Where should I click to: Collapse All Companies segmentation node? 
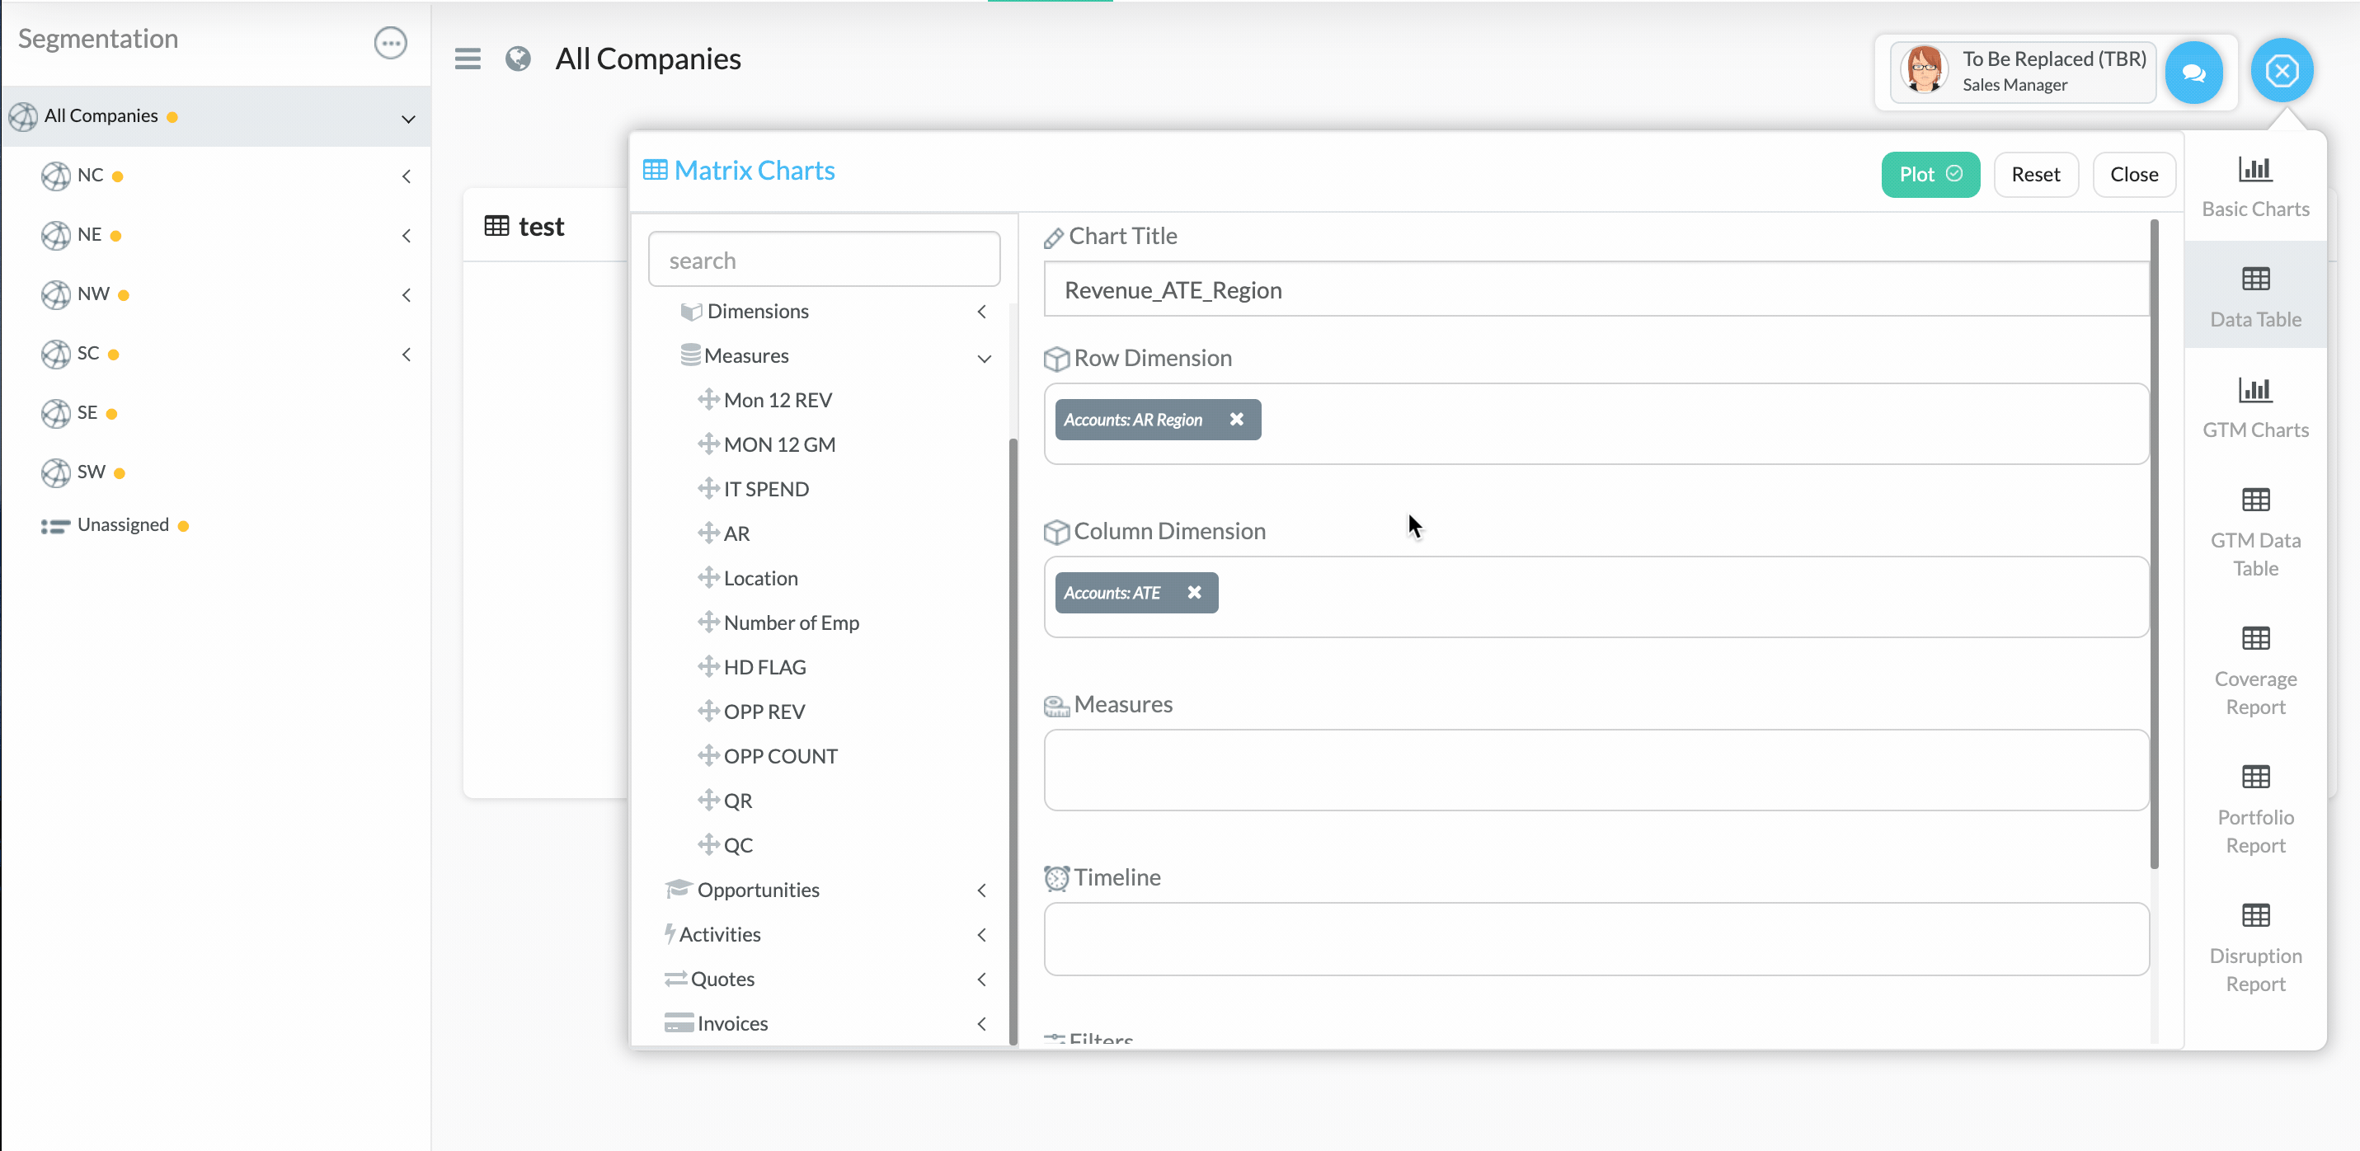click(x=409, y=118)
